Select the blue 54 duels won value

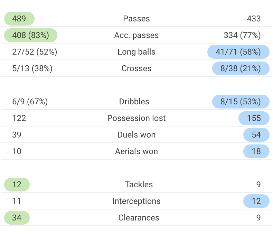click(x=256, y=135)
